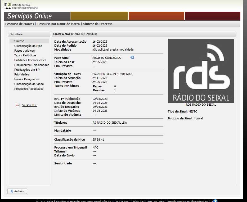This screenshot has height=202, width=247.
Task: Click the INPI logo at the top
Action: pos(21,6)
